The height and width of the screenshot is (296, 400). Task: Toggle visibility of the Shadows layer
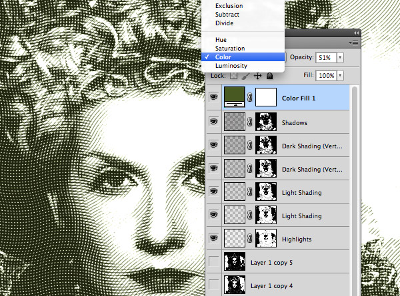213,122
